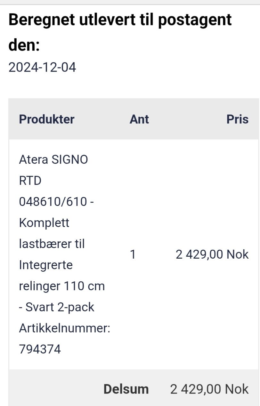Screen dimensions: 260x406
Task: Click the word den: in heading
Action: click(x=24, y=45)
